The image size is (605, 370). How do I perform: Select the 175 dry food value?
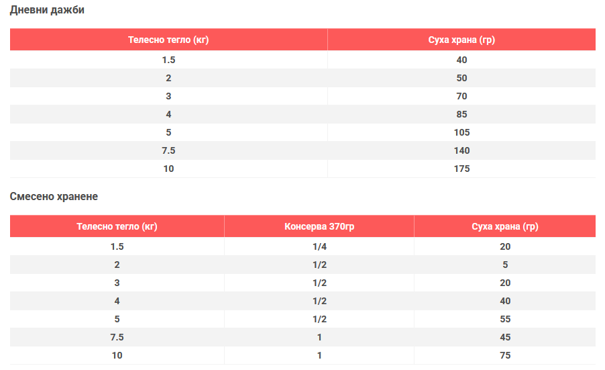coord(461,169)
